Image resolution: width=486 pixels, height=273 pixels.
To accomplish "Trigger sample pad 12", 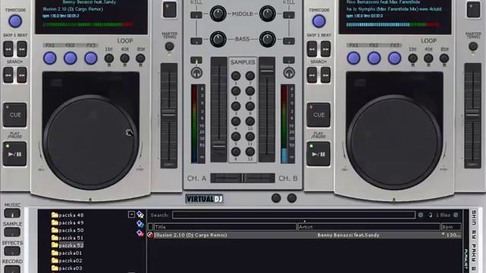I will [250, 152].
